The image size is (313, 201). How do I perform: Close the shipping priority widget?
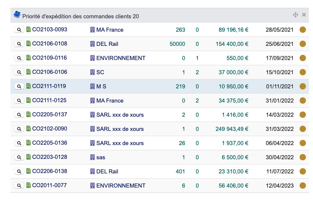[x=304, y=15]
